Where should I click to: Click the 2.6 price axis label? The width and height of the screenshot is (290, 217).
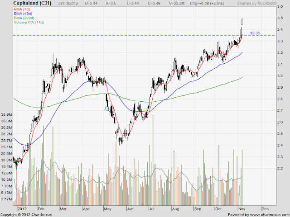coord(280,122)
